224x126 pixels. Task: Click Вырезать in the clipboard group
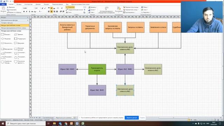click(11, 7)
